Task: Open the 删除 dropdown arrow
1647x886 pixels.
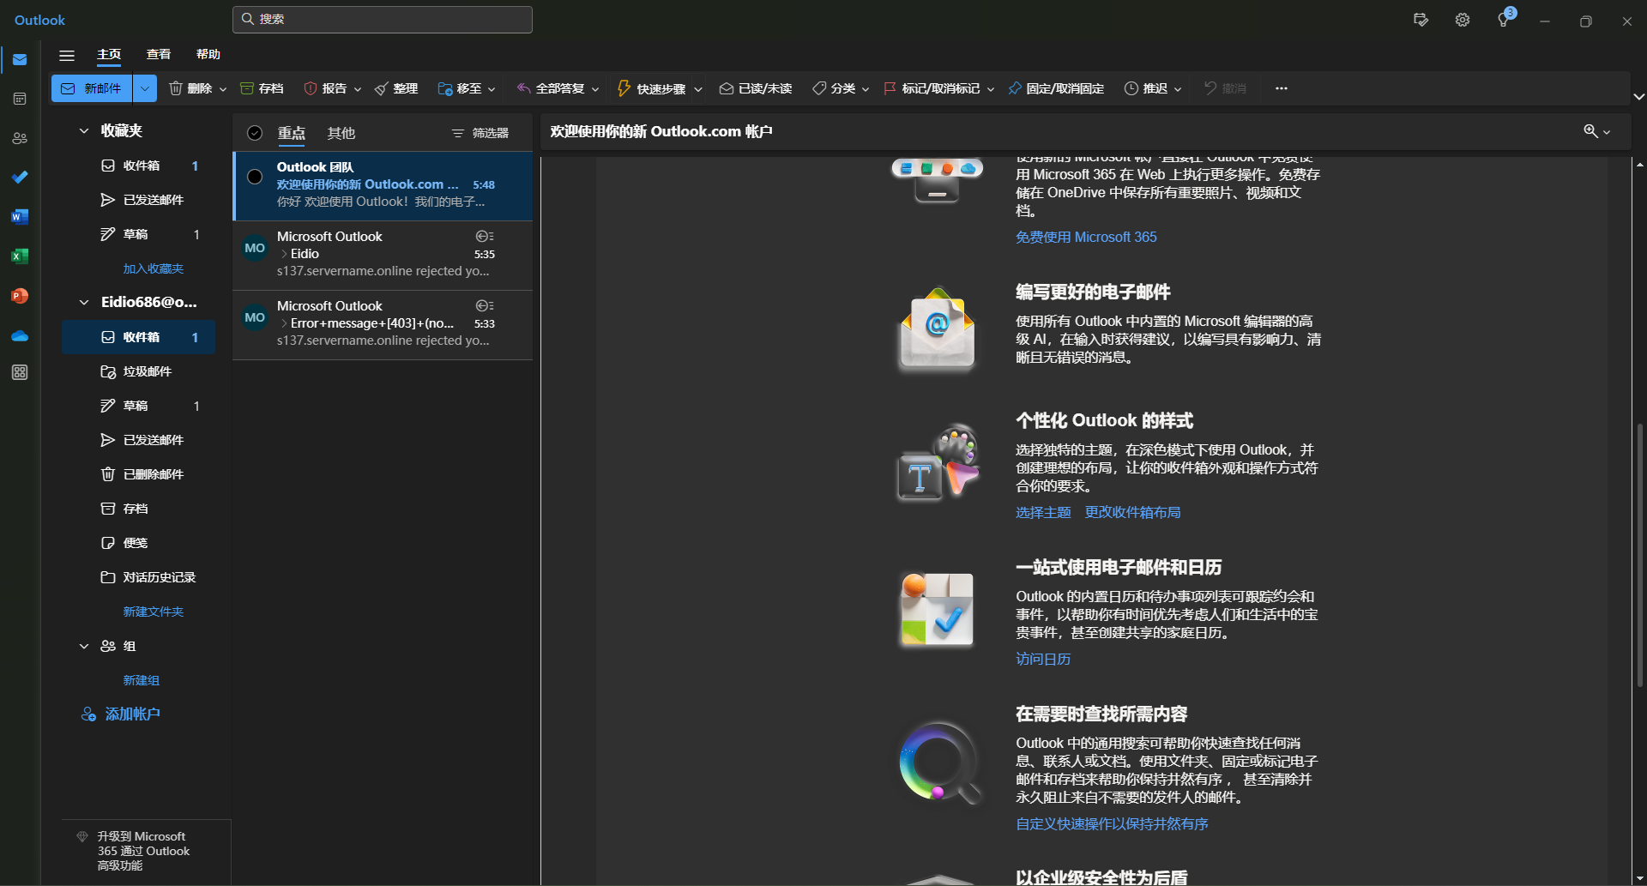Action: coord(223,89)
